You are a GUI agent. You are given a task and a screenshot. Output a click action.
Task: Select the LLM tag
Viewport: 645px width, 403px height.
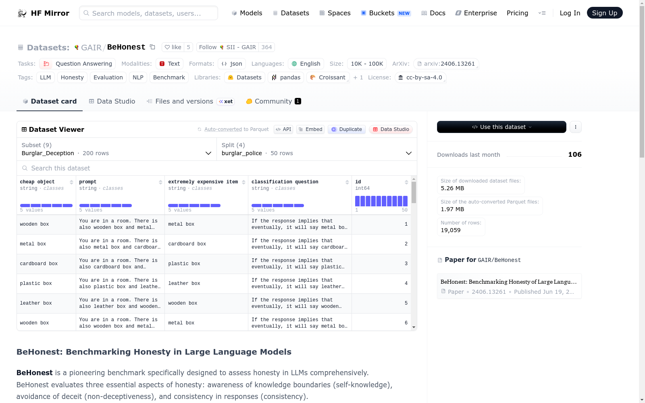46,77
